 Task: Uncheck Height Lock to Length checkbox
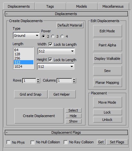[x=50, y=60]
